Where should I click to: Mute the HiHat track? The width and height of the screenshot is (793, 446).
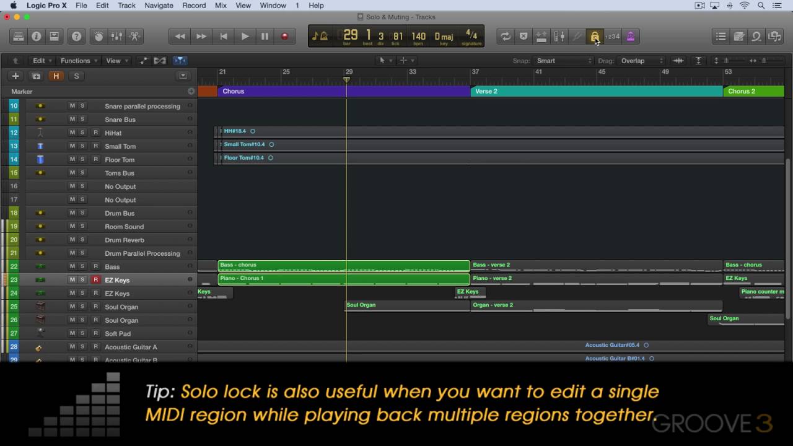(72, 133)
